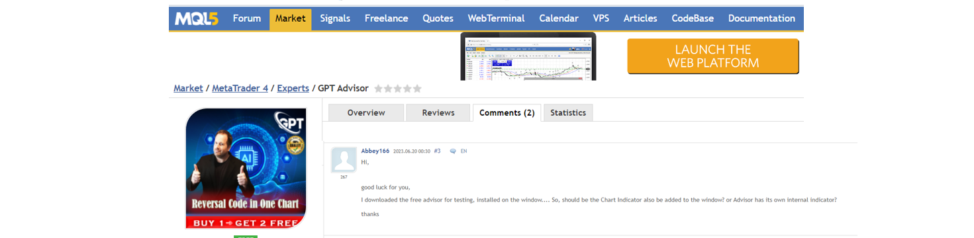
Task: Click the web platform laptop banner image
Action: [528, 57]
